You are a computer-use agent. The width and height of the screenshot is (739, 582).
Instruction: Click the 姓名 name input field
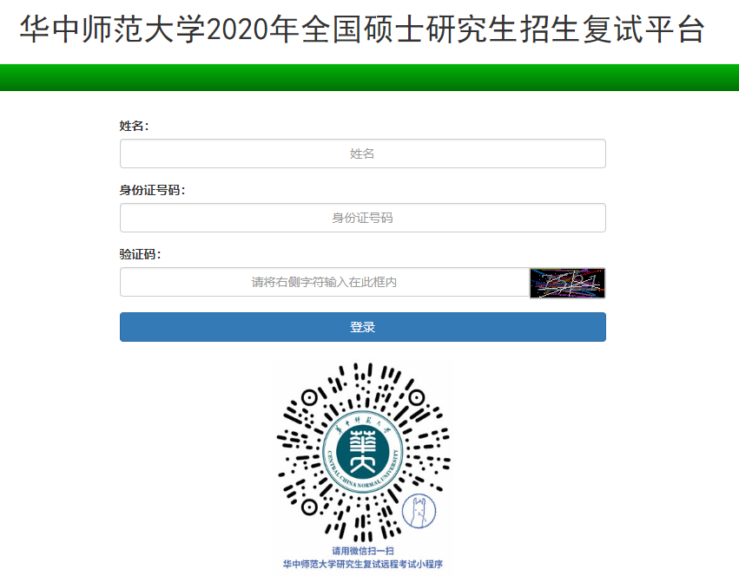pyautogui.click(x=362, y=154)
